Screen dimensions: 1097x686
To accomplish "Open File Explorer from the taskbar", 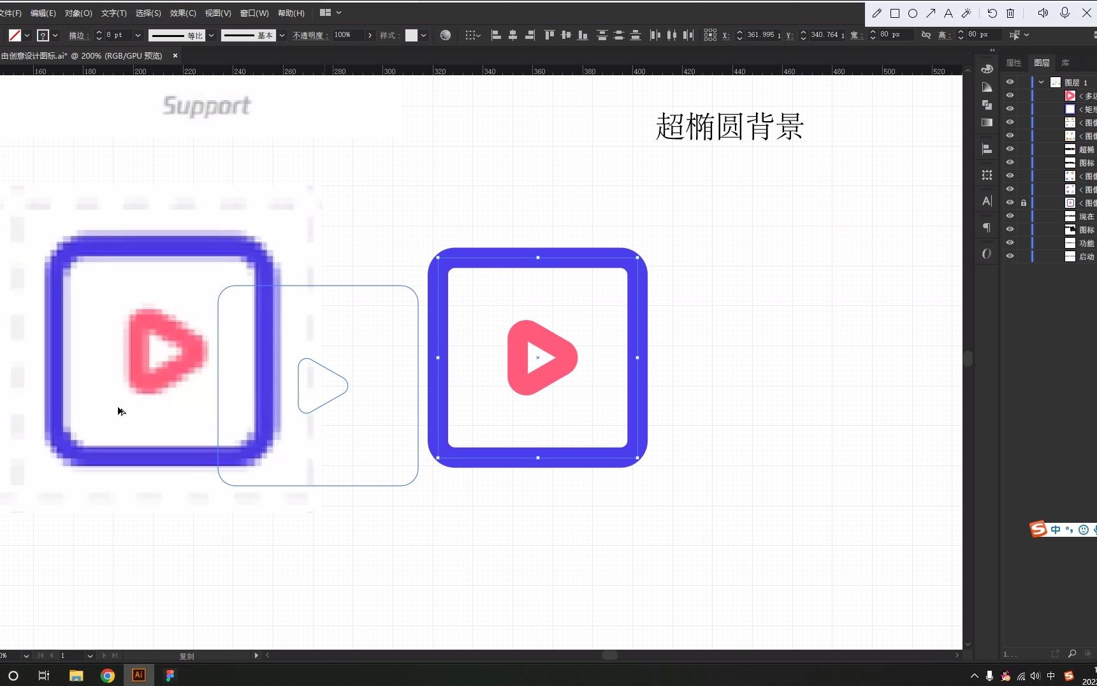I will click(76, 676).
